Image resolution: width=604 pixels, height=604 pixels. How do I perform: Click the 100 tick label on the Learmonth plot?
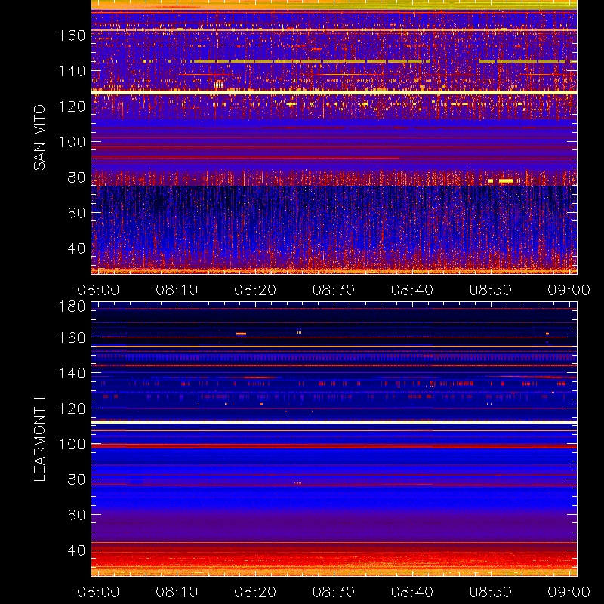(72, 444)
